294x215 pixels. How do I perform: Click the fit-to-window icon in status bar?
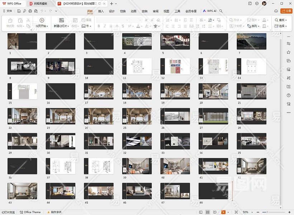click(236, 212)
